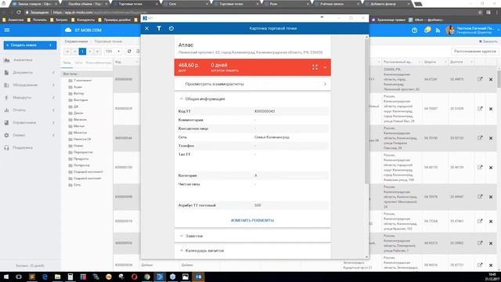Click the ST MOBI.COM cloud logo
The image size is (501, 282).
83,30
